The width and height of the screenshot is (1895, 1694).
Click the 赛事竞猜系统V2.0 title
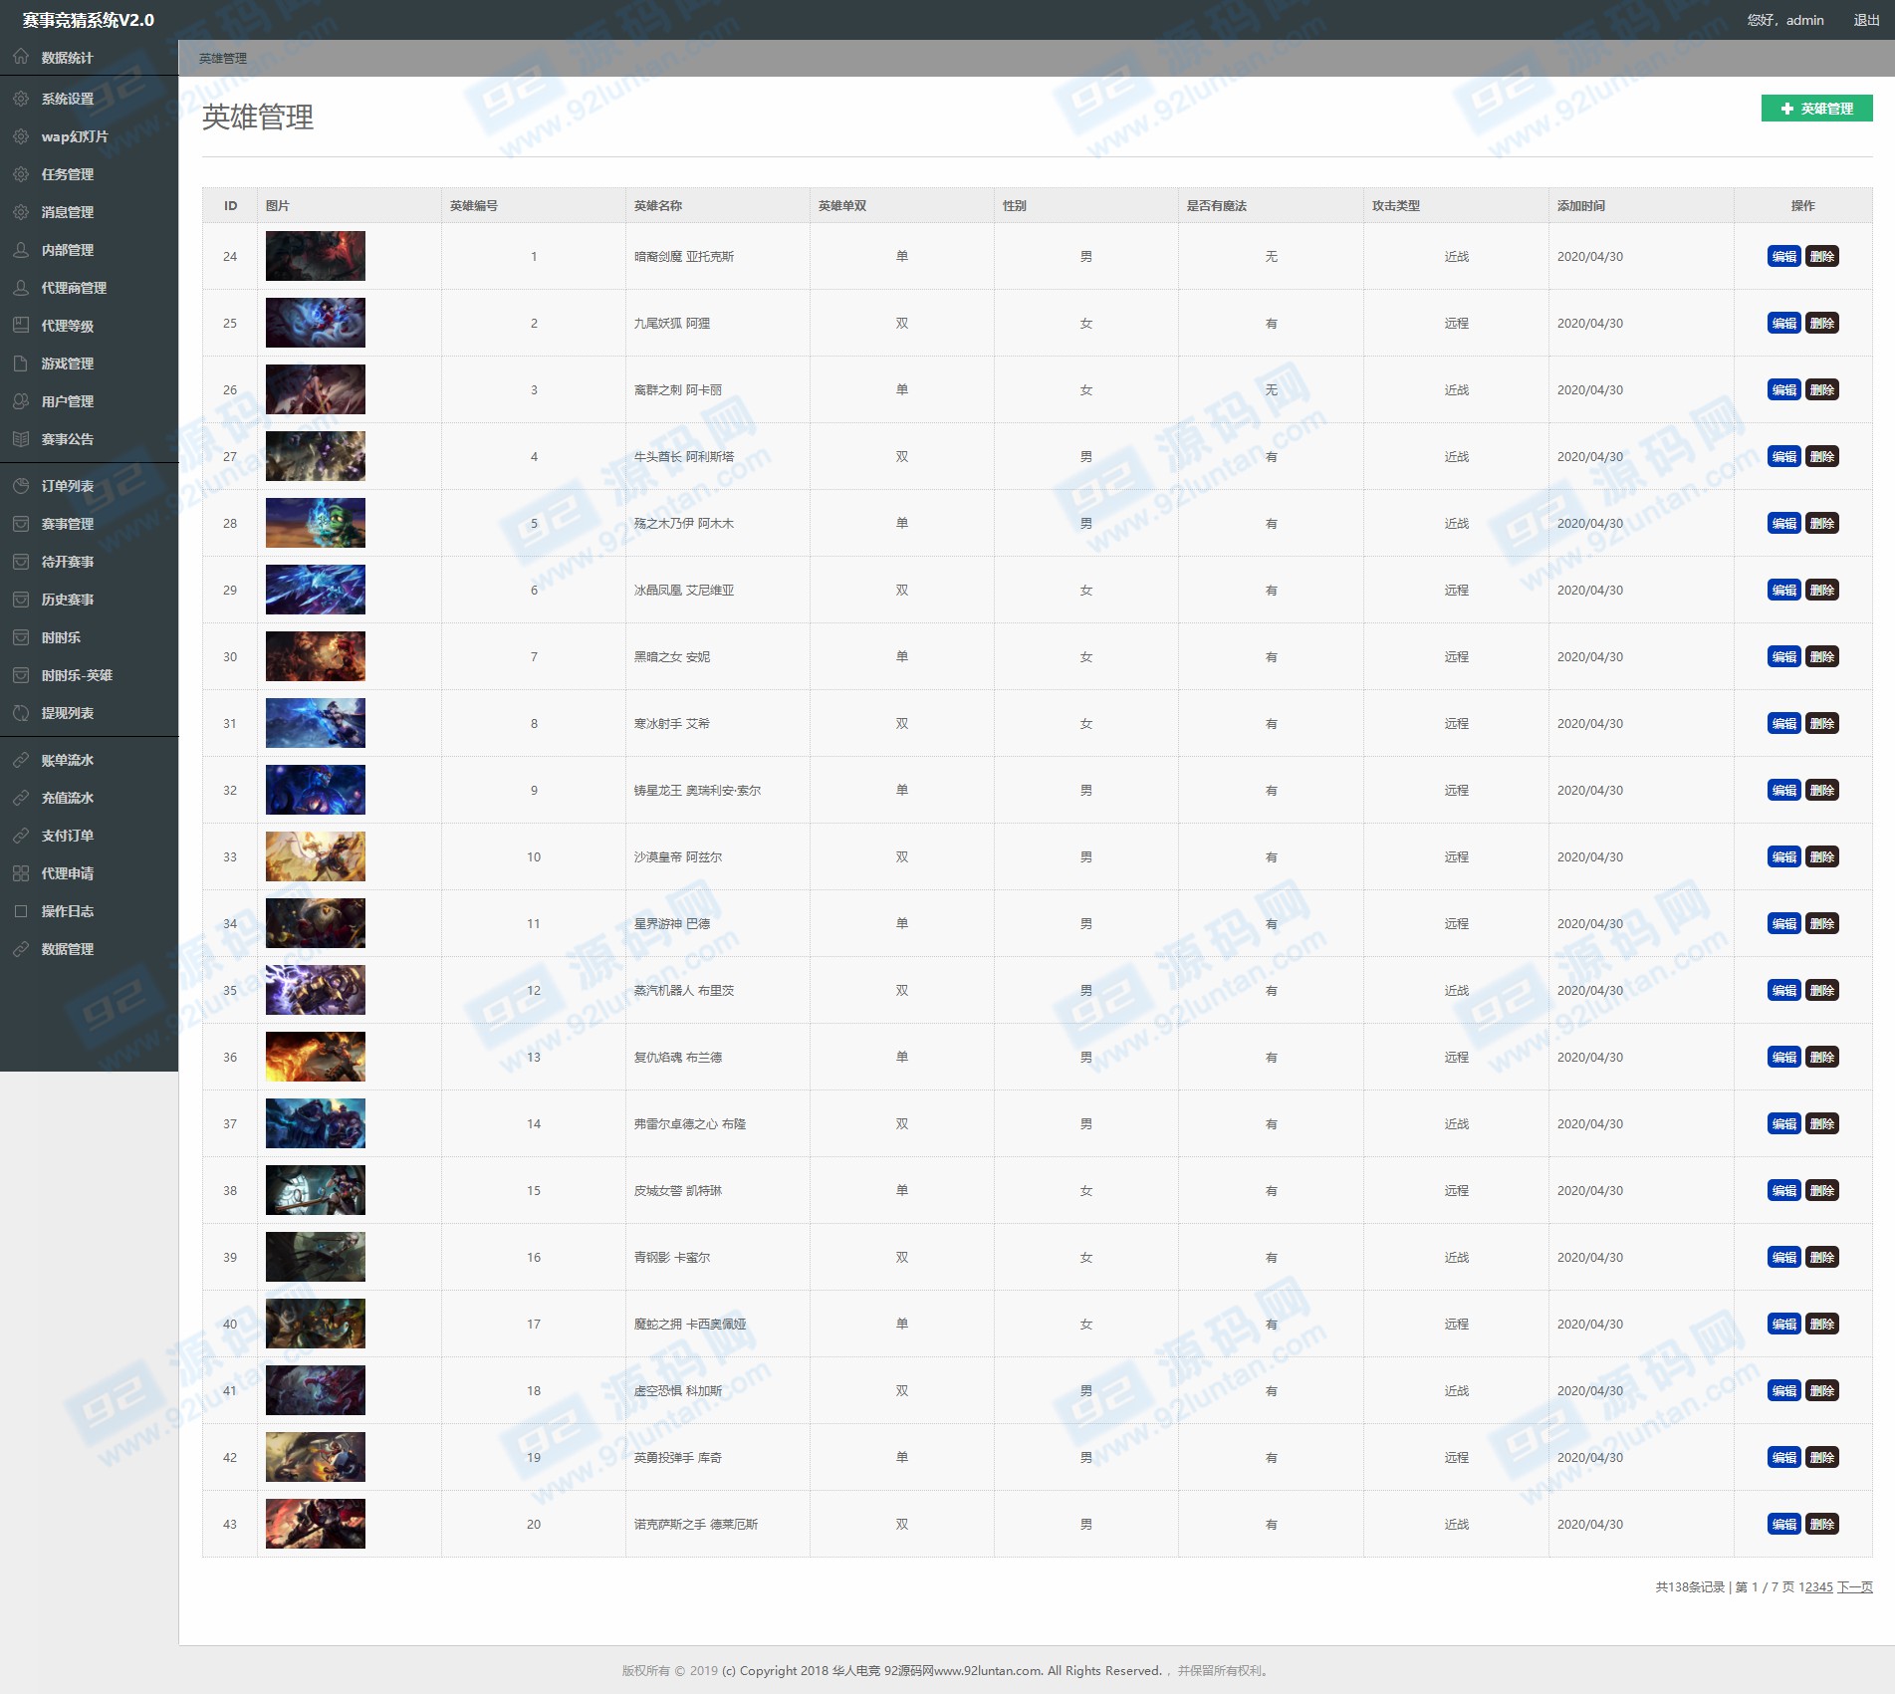tap(89, 20)
